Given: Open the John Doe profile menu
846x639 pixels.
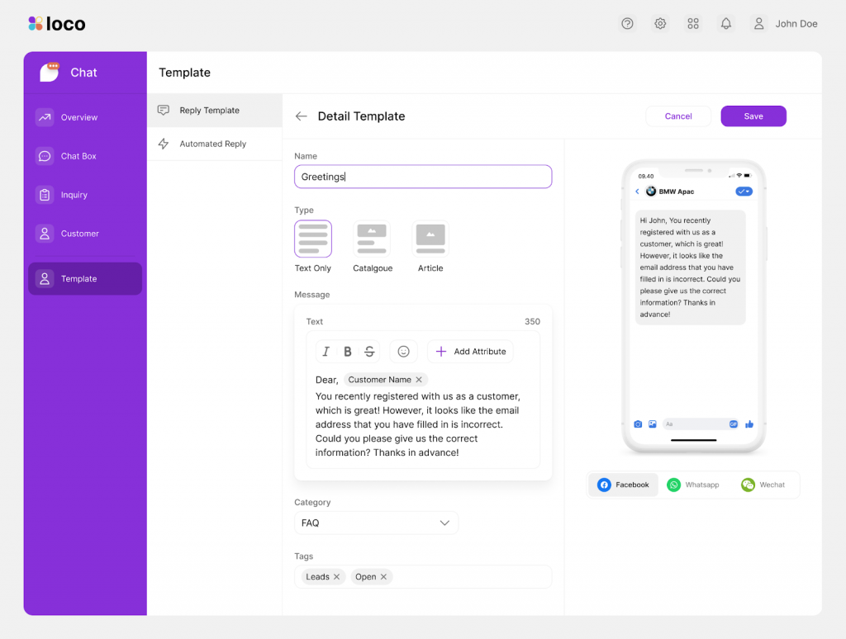Looking at the screenshot, I should point(784,24).
